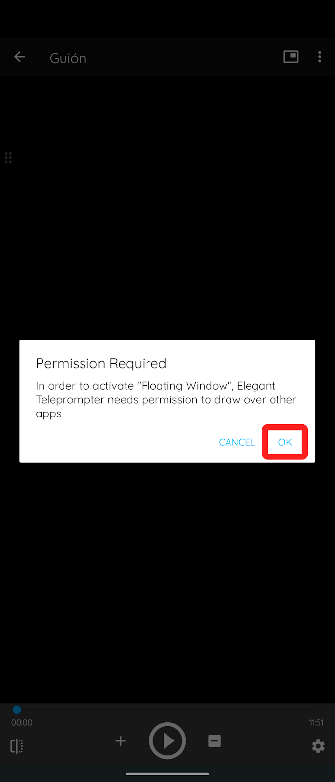The image size is (335, 782).
Task: Select the Guión script title
Action: point(68,58)
